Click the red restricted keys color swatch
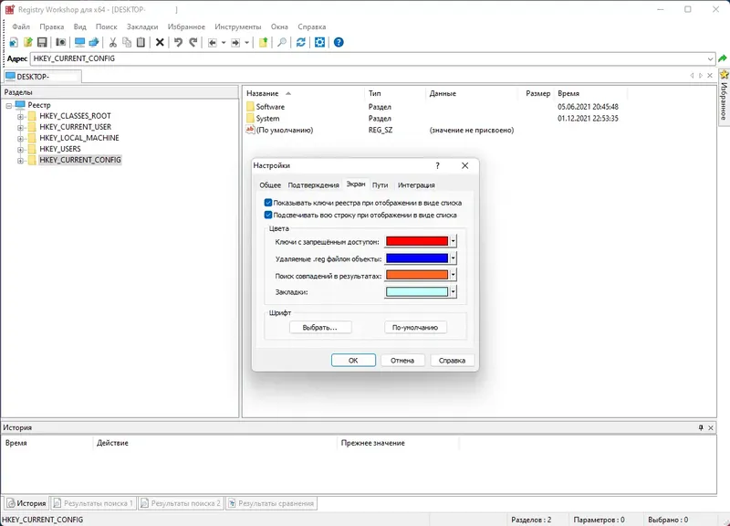The width and height of the screenshot is (730, 526). coord(417,241)
